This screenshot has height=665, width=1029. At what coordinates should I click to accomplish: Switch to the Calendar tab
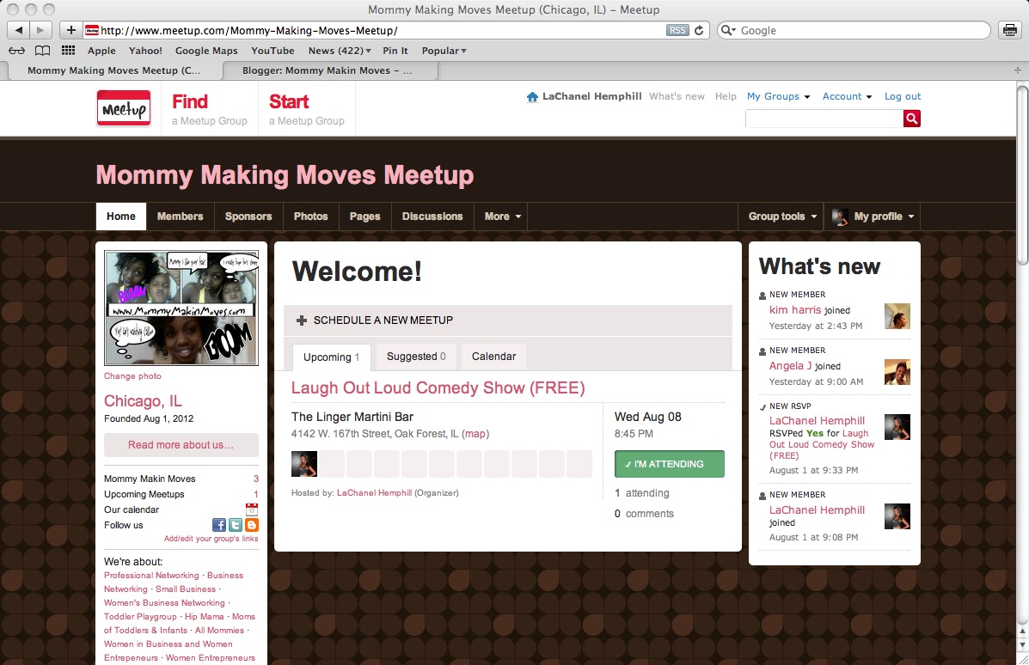493,357
